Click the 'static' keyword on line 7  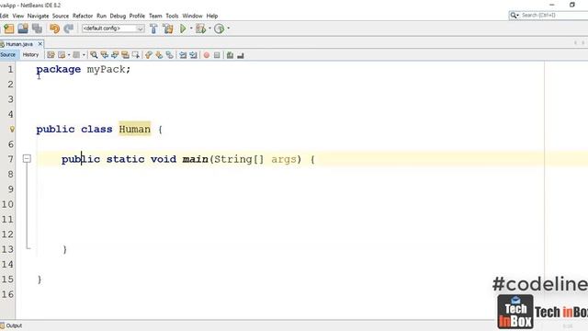click(125, 159)
